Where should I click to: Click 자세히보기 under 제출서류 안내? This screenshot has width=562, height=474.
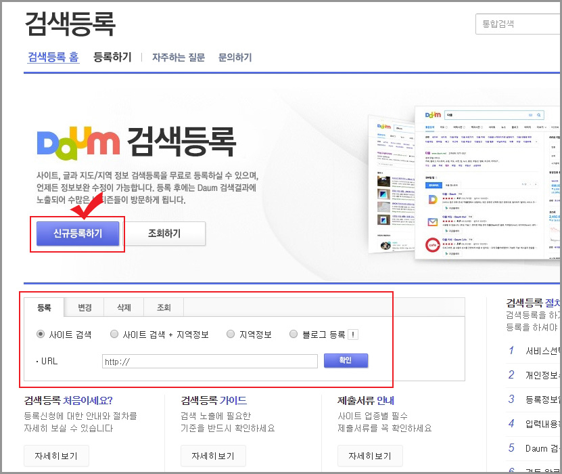370,456
